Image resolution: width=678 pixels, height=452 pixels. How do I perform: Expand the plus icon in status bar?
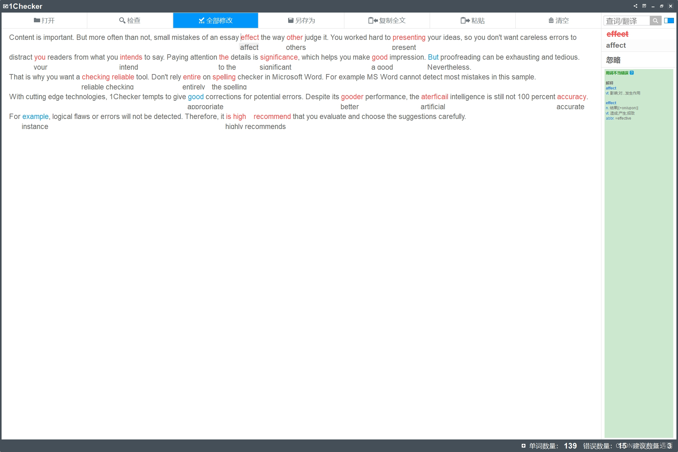pyautogui.click(x=523, y=446)
